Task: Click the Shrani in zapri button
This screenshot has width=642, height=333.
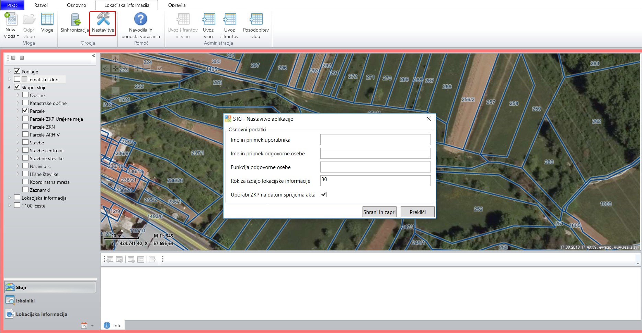Action: click(379, 212)
